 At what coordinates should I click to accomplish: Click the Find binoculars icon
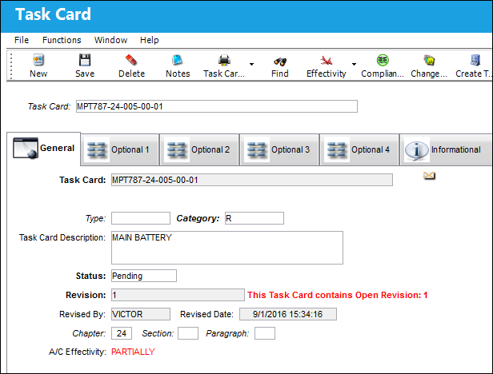coord(280,62)
